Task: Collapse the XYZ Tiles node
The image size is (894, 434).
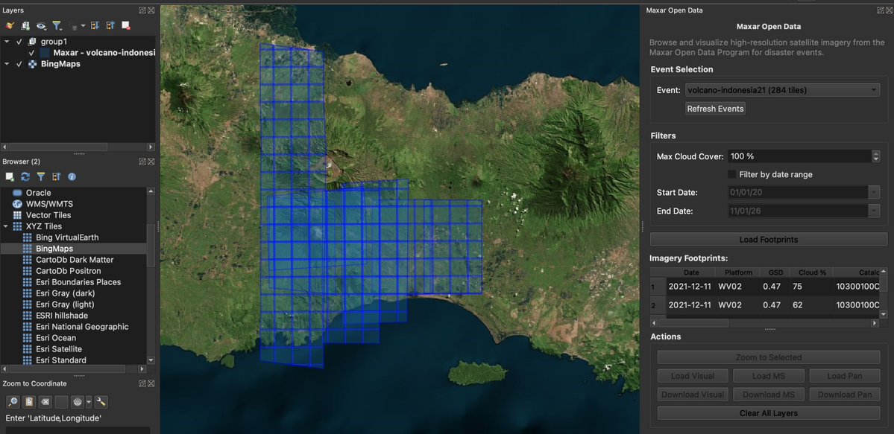Action: click(x=5, y=226)
